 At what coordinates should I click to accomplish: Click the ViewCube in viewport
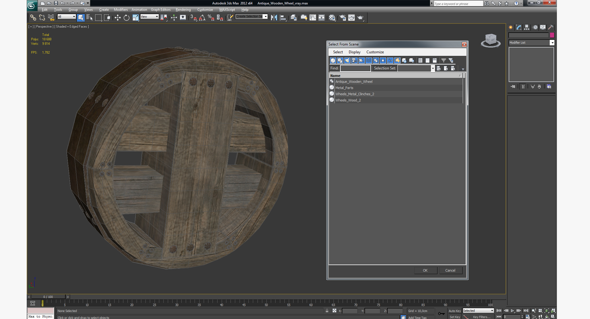491,40
